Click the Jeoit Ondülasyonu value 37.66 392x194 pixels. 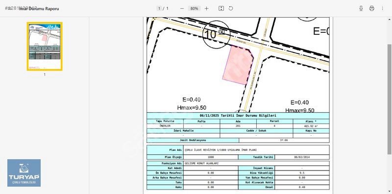click(284, 140)
